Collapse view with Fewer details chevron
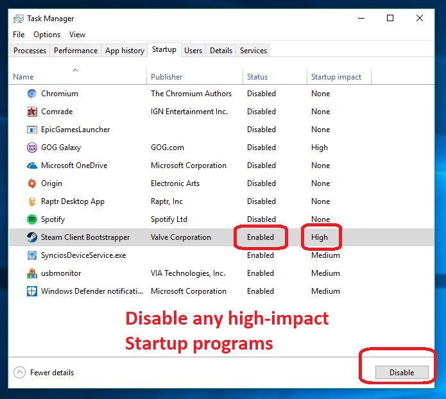The height and width of the screenshot is (399, 446). pos(19,373)
